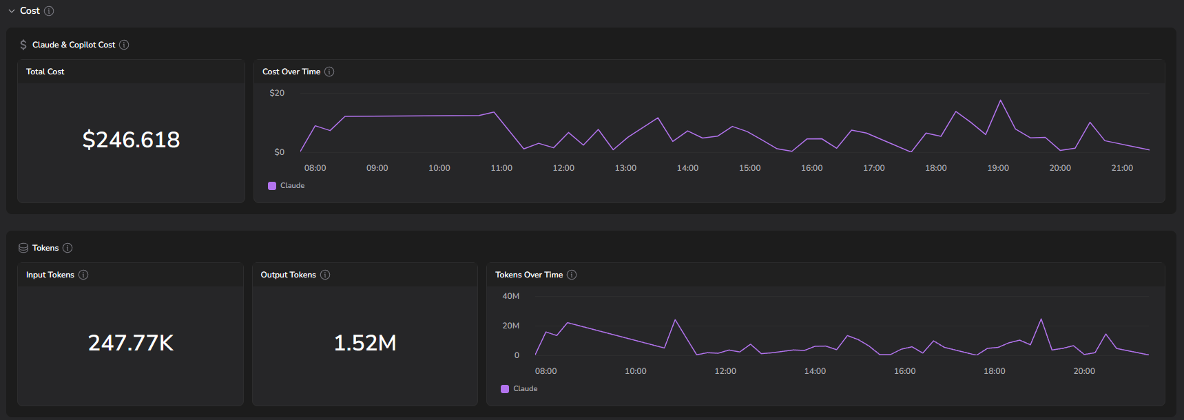Toggle Claude series in Cost Over Time legend

(287, 186)
